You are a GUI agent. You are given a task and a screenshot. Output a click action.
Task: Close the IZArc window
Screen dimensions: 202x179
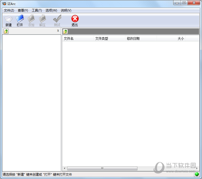[x=194, y=3]
